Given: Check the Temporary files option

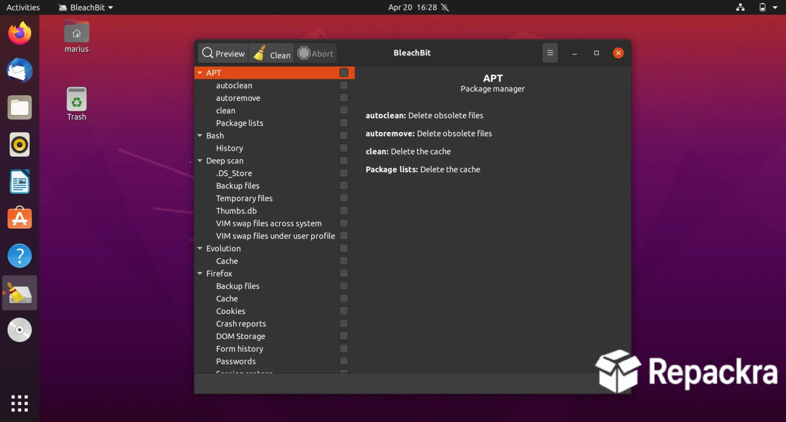Looking at the screenshot, I should 344,198.
